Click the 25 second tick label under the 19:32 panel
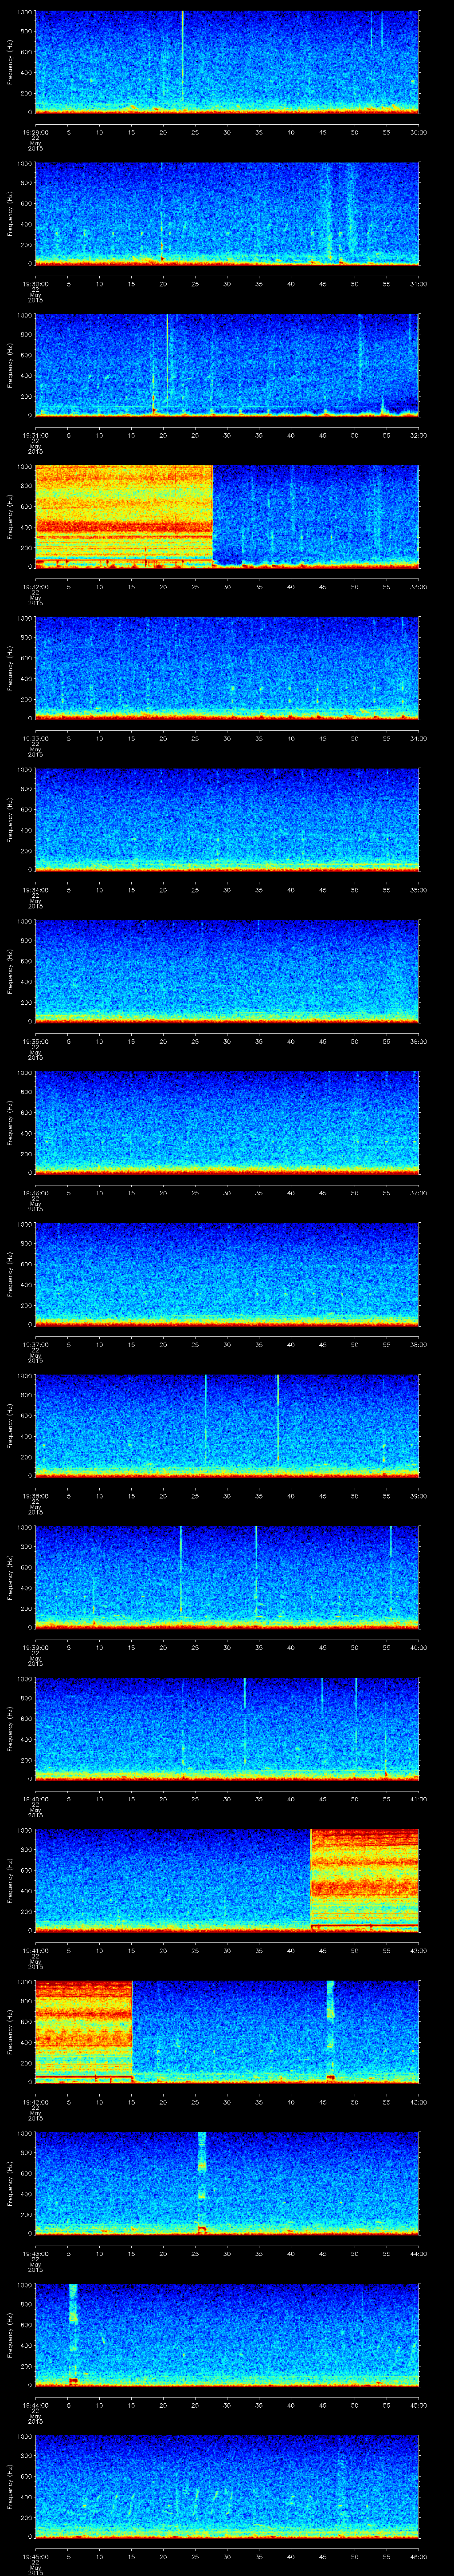This screenshot has width=454, height=2576. tap(196, 587)
